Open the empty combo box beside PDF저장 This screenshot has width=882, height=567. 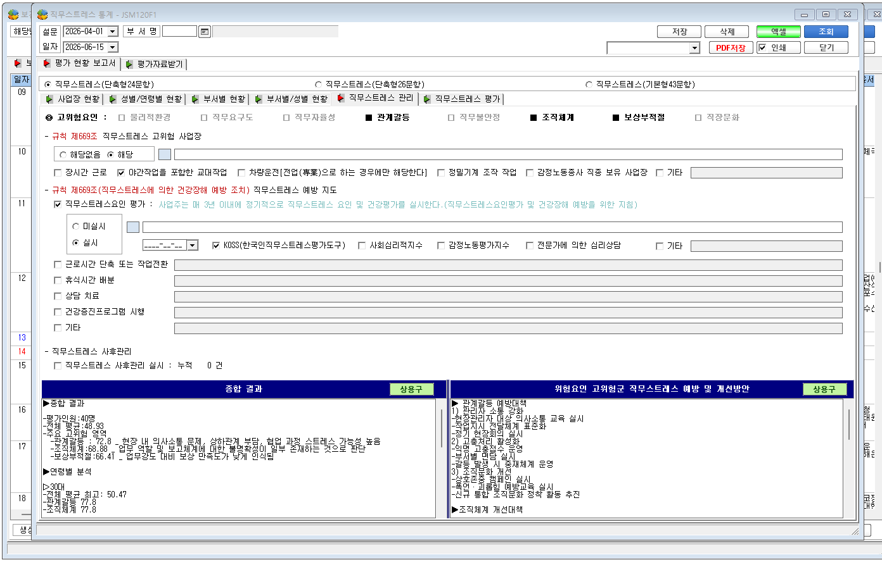[653, 48]
